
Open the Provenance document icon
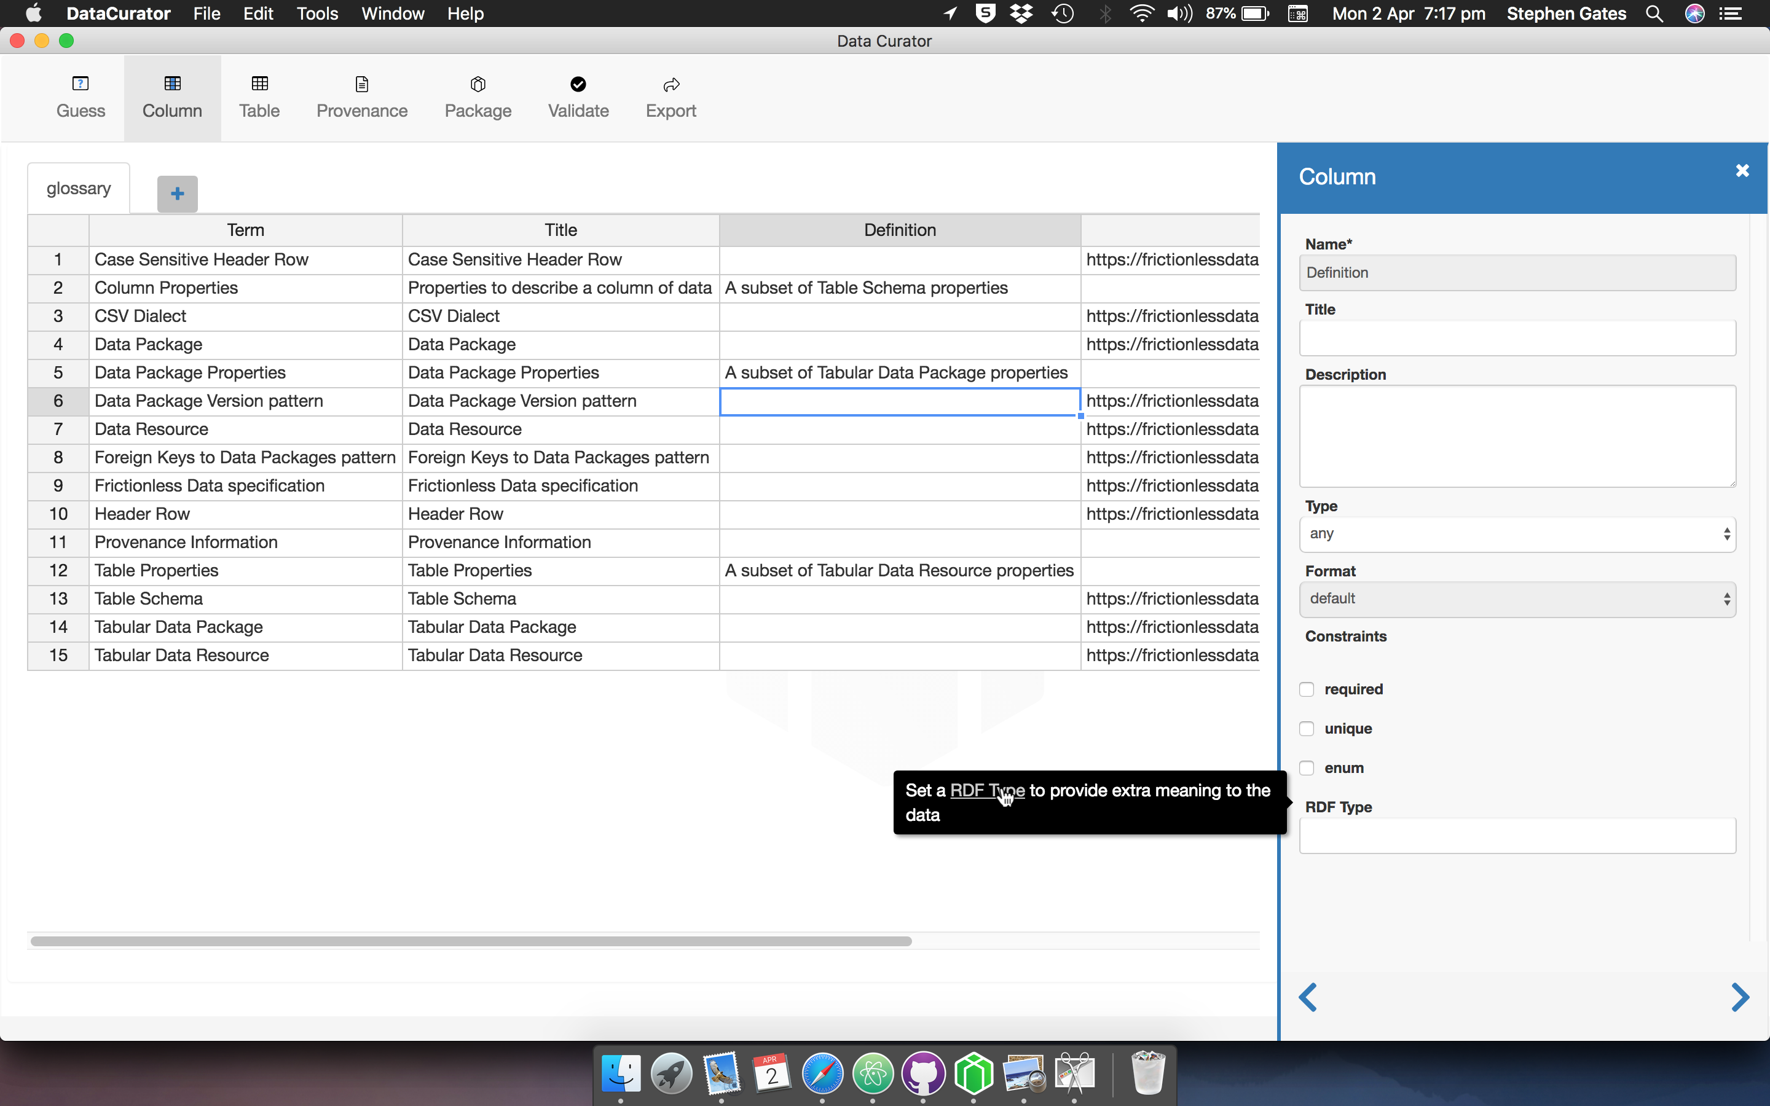coord(361,85)
